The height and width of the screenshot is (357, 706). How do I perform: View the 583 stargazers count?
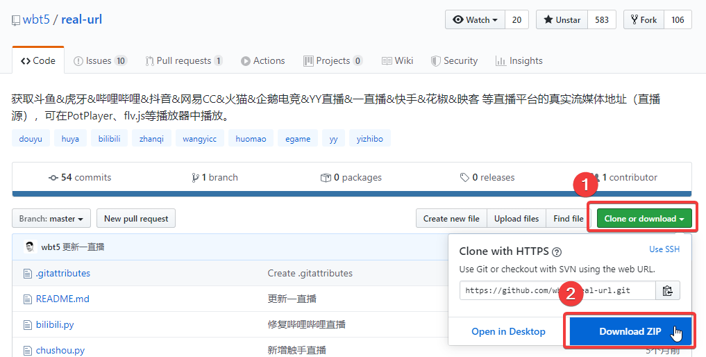(x=602, y=20)
